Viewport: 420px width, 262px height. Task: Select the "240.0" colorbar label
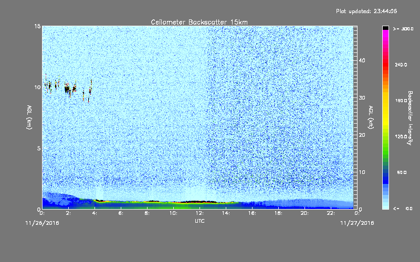401,64
